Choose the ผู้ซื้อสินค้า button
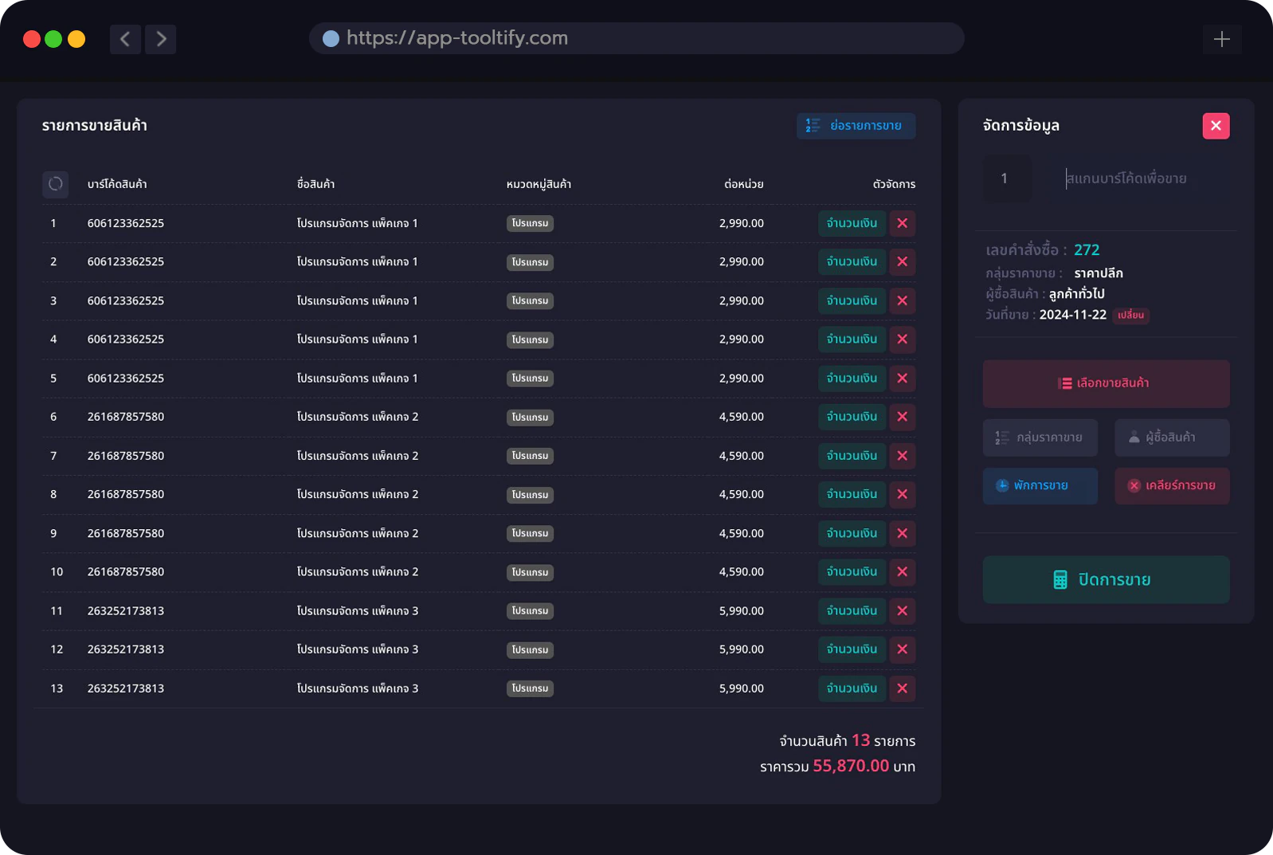This screenshot has width=1273, height=855. point(1172,437)
